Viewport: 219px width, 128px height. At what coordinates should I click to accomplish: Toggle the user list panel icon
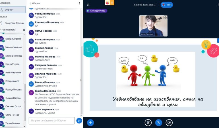tap(88, 5)
